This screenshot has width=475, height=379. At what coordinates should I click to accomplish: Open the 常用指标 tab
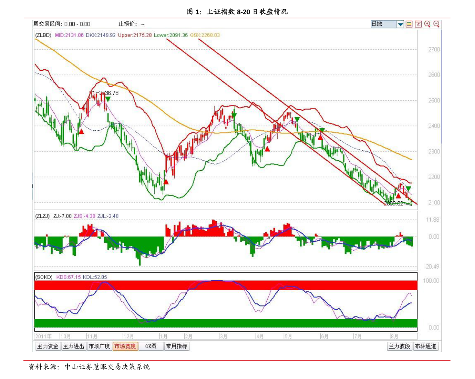[177, 346]
